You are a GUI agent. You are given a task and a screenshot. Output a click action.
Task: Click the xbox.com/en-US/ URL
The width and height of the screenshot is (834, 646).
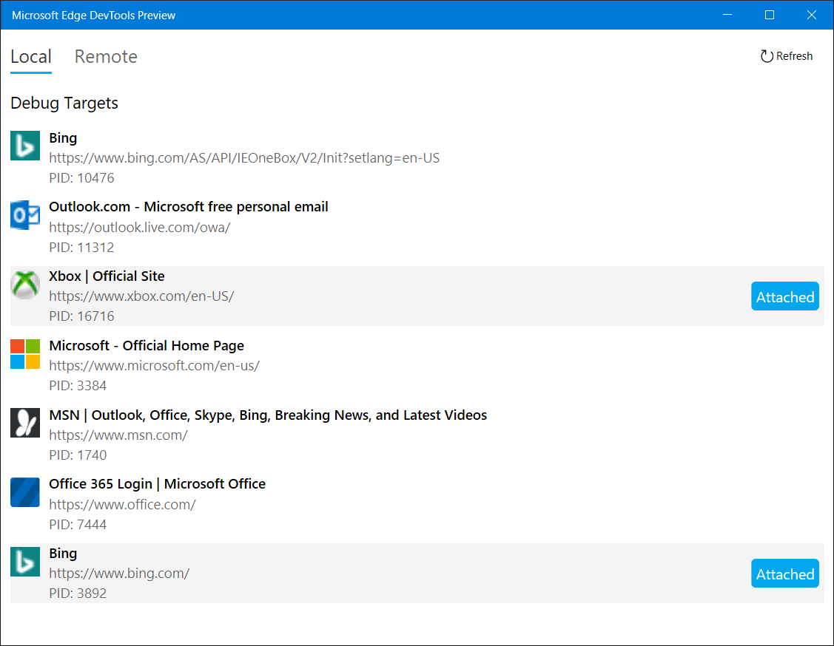point(141,296)
